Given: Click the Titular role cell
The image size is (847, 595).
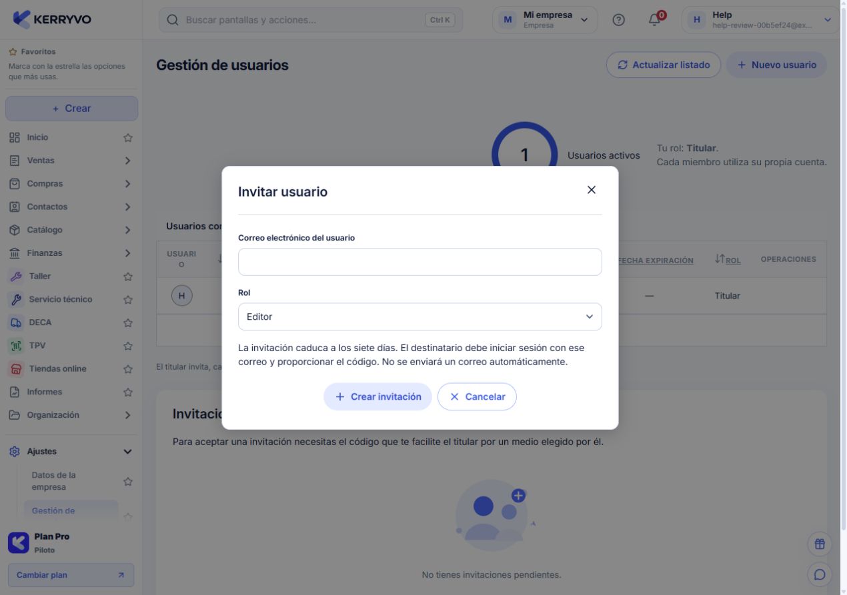Looking at the screenshot, I should [x=727, y=296].
